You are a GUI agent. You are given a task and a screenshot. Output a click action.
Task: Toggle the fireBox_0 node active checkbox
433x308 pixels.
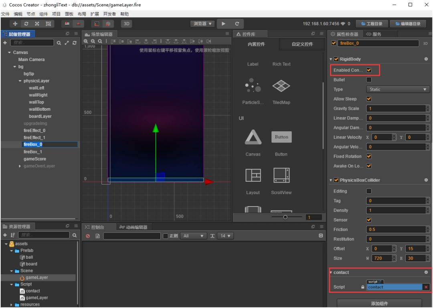coord(334,43)
